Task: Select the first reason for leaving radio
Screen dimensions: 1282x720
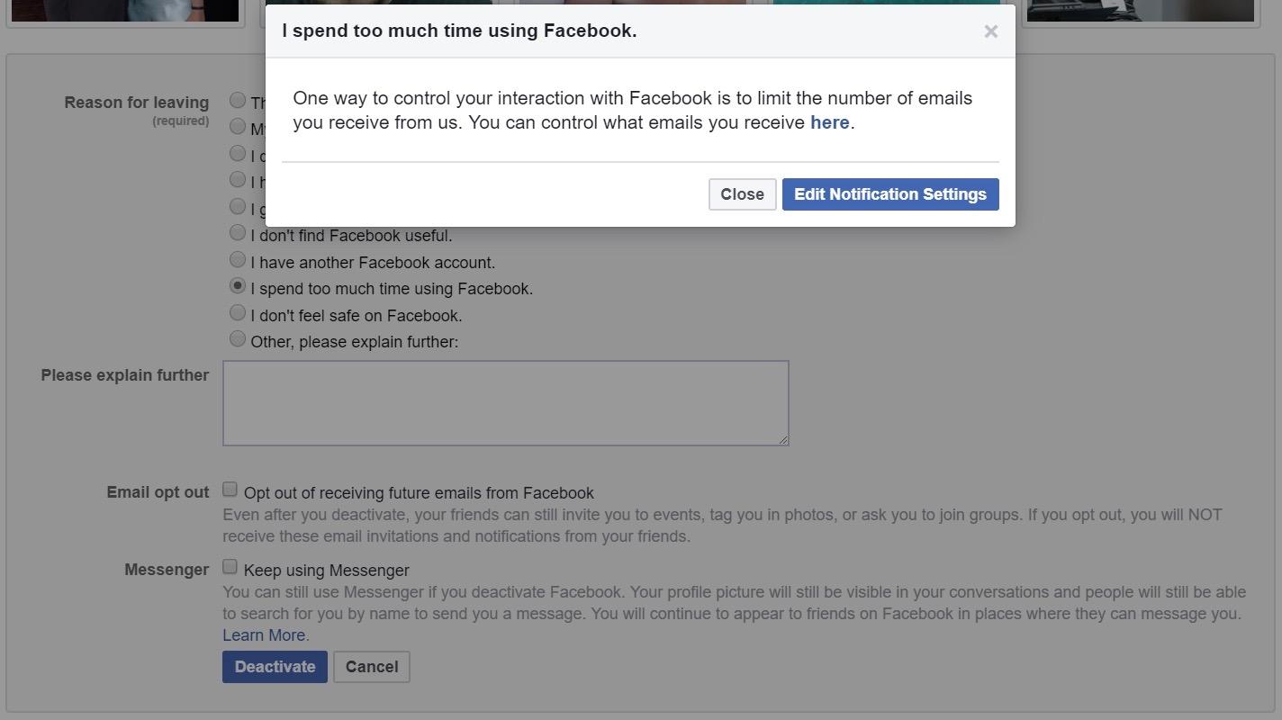Action: (x=238, y=100)
